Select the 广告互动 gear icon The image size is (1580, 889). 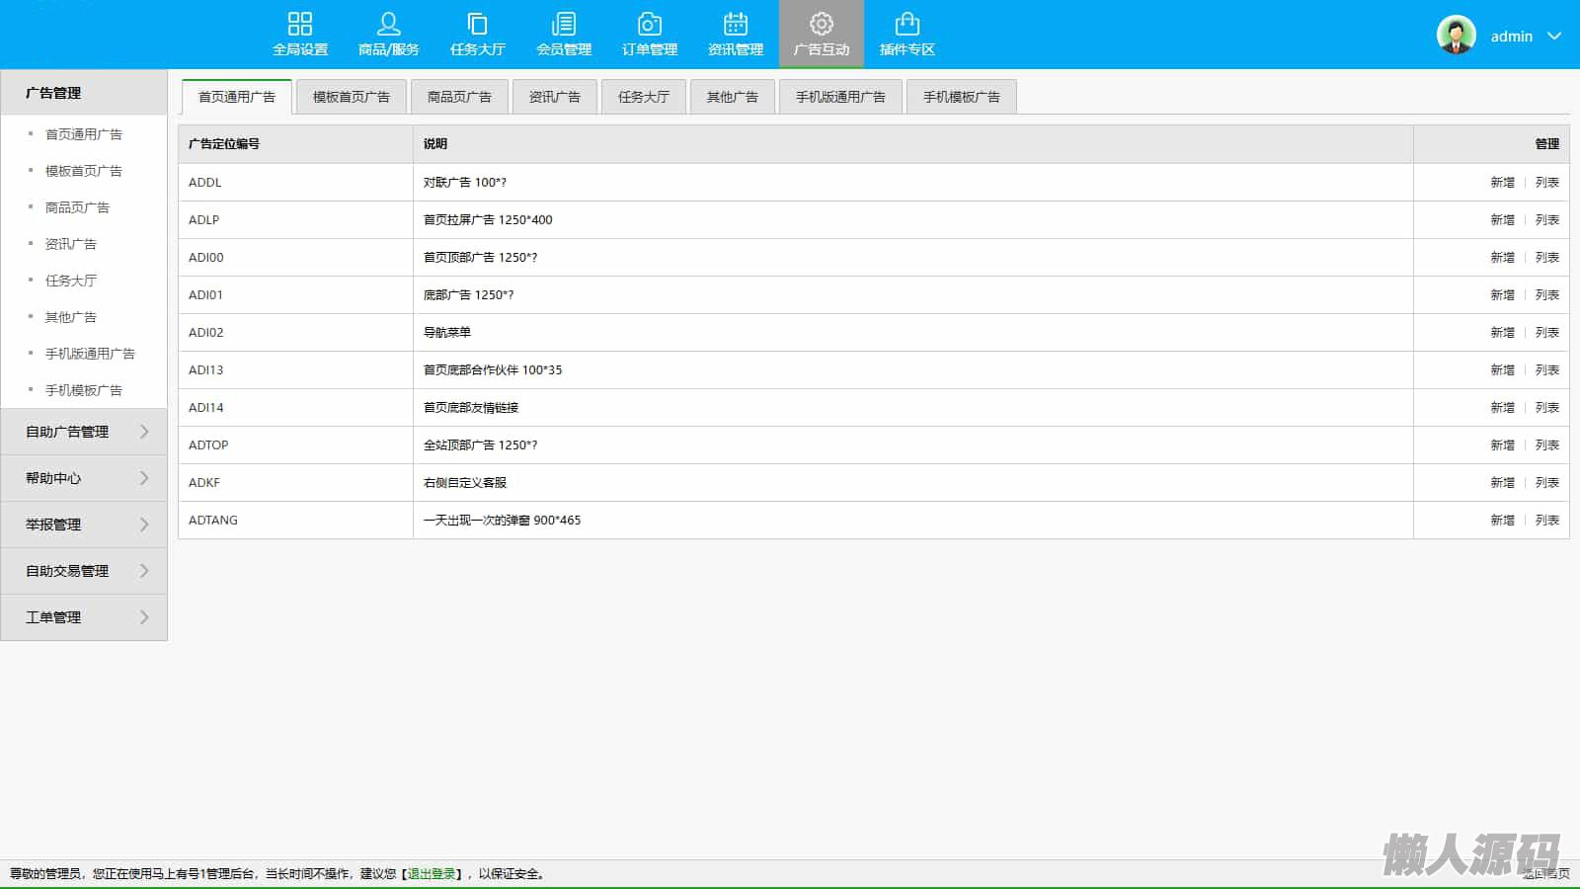tap(822, 24)
